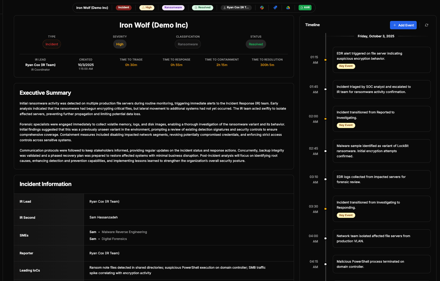Select the 04:00 AM timeline marker dot
The image size is (440, 281).
[x=325, y=238]
